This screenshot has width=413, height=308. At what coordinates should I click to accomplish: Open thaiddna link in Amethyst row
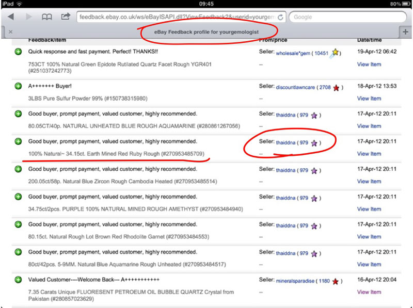point(285,198)
